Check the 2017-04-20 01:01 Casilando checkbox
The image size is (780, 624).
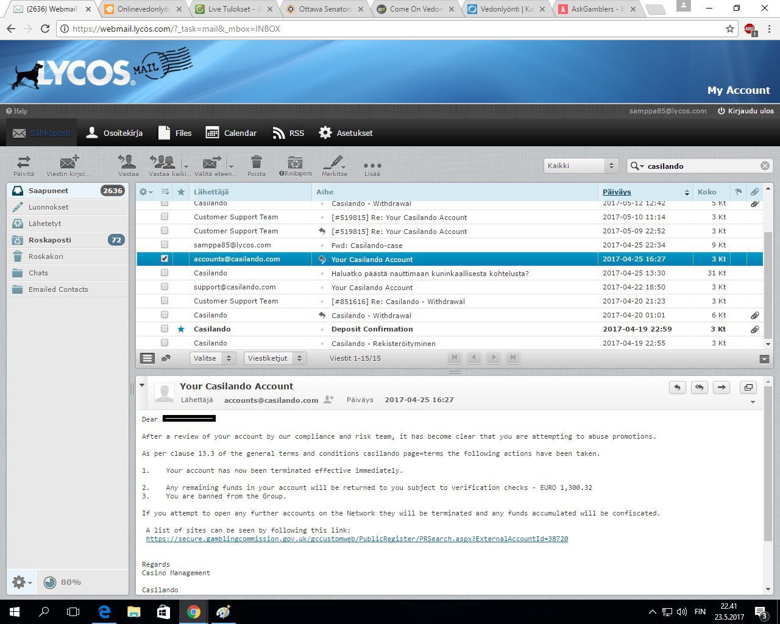[x=165, y=315]
